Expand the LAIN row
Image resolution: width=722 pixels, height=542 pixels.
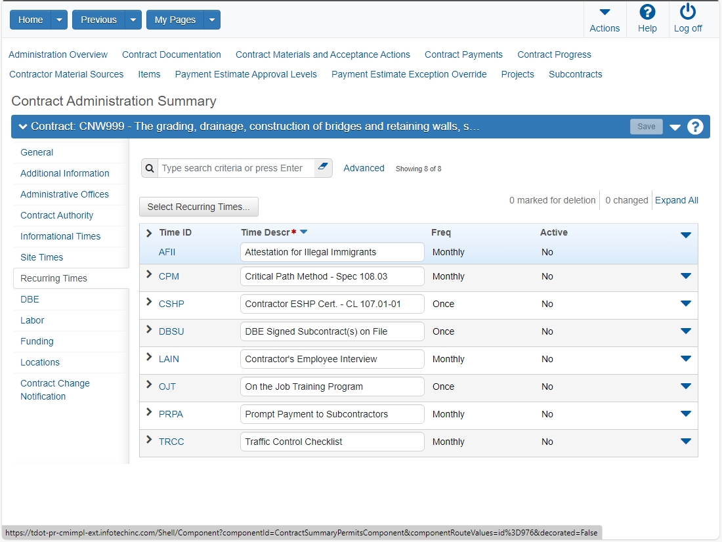point(149,357)
